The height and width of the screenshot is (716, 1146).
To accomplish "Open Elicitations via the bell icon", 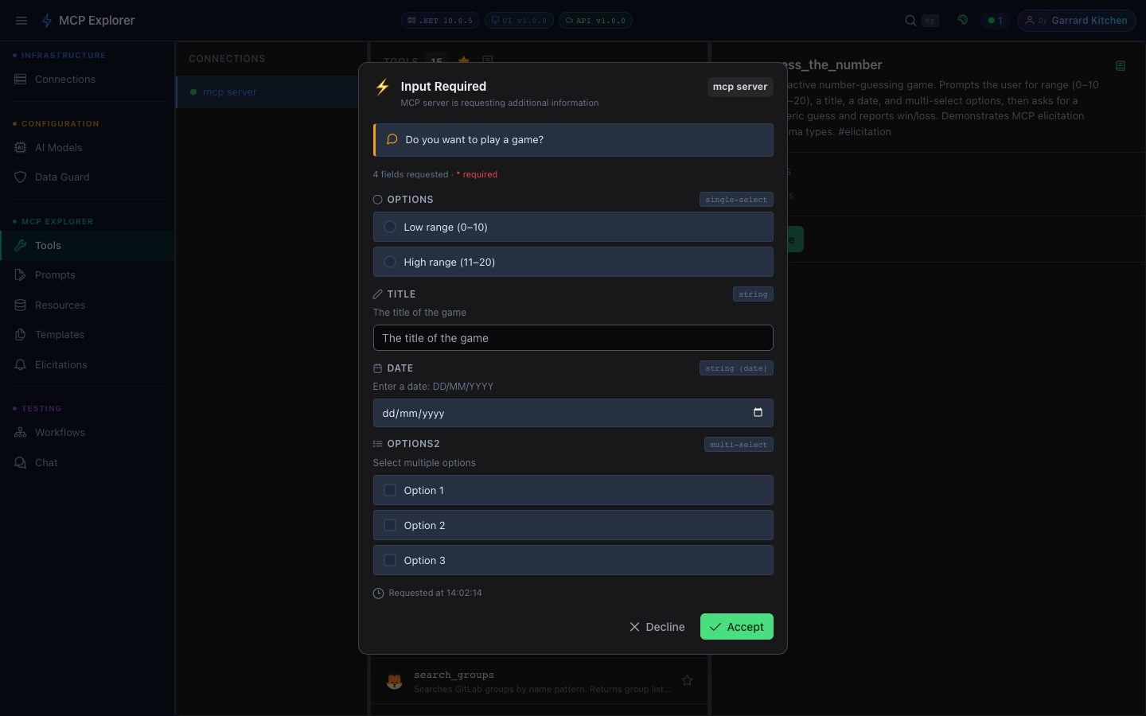I will coord(20,364).
